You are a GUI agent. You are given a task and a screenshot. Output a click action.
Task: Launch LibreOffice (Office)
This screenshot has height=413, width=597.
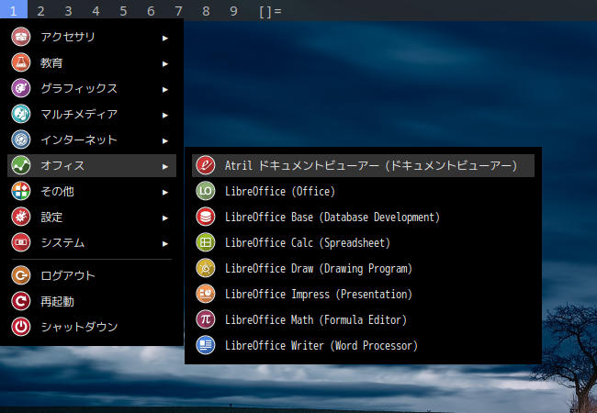(363, 191)
